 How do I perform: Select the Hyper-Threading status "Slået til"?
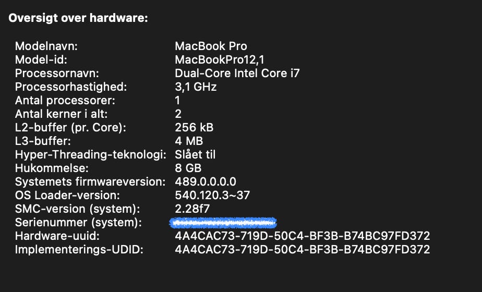pos(195,154)
